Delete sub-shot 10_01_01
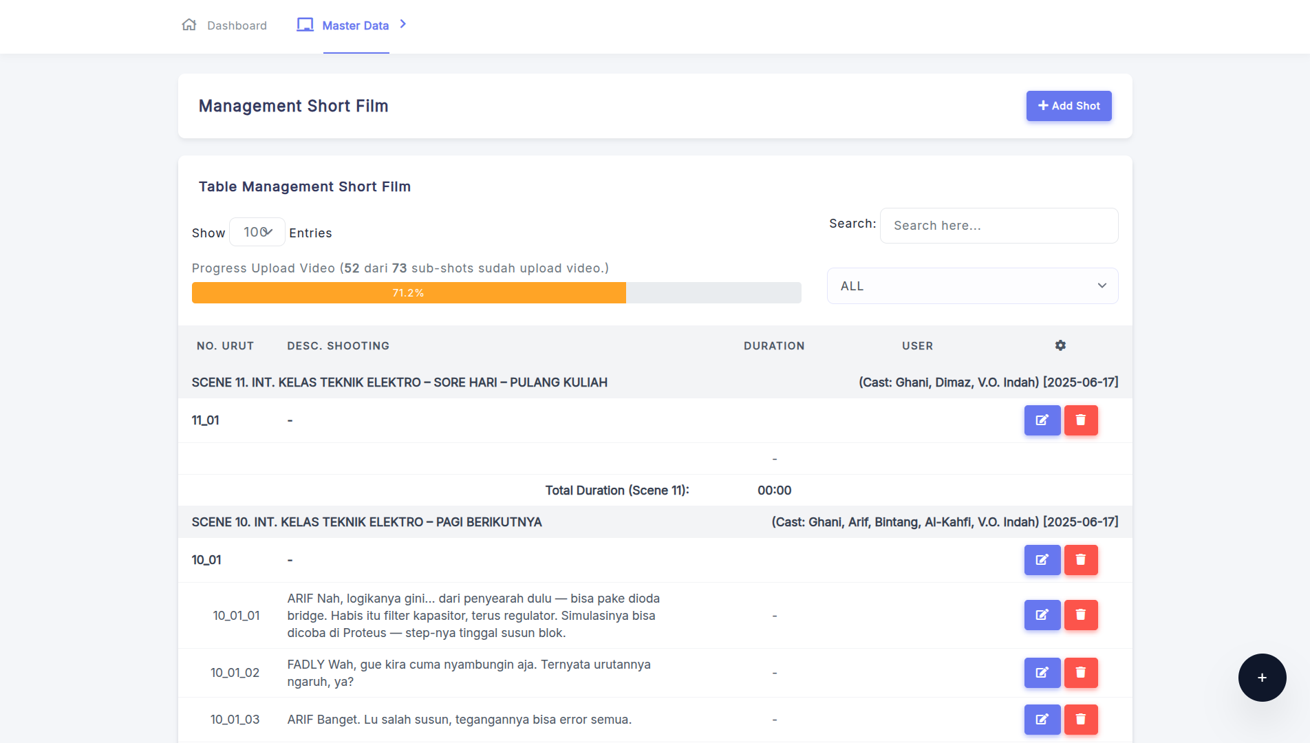Viewport: 1310px width, 743px height. tap(1080, 615)
